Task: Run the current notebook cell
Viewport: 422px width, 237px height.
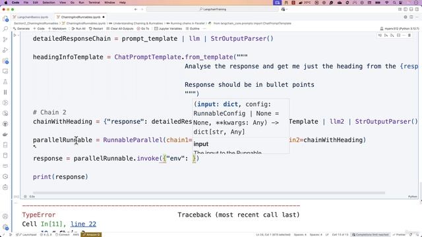Action: coord(15,35)
